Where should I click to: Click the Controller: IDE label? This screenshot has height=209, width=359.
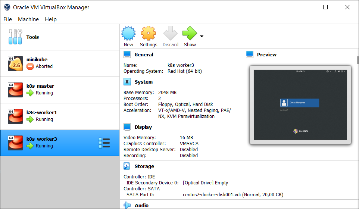pyautogui.click(x=139, y=177)
